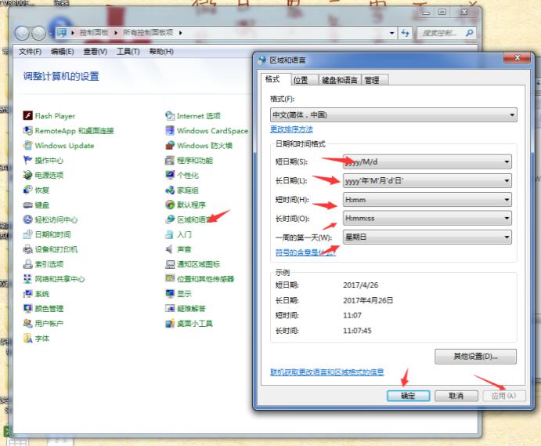Open the 查看(V) menu

click(x=94, y=52)
